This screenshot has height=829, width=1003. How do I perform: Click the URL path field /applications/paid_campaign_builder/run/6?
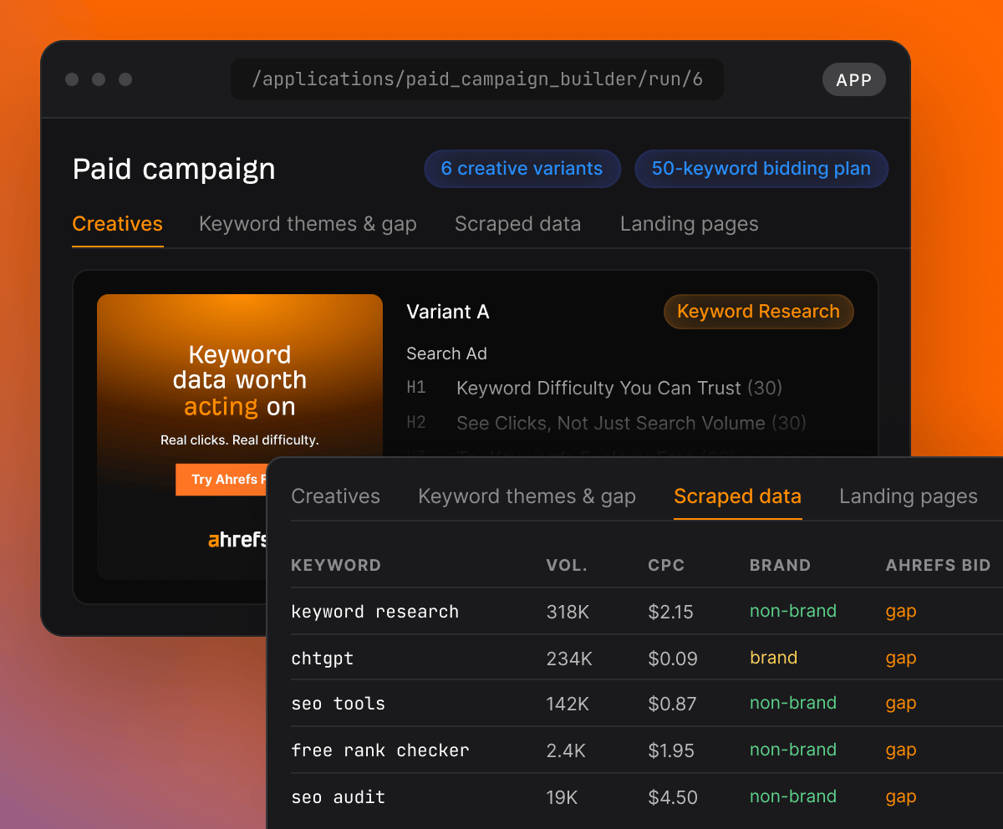click(x=477, y=79)
